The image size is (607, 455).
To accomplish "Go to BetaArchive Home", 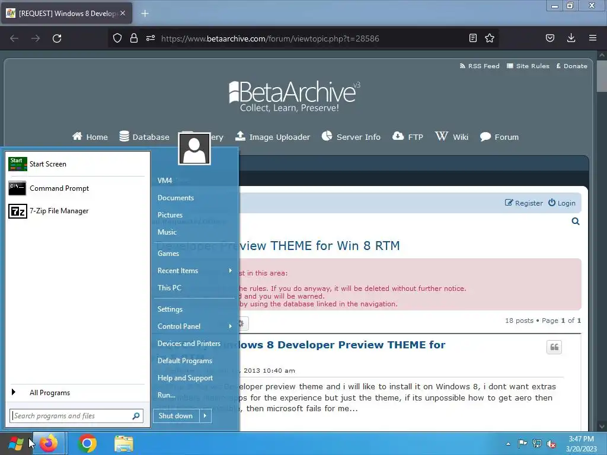I will (x=90, y=137).
